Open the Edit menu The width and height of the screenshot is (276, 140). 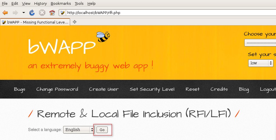[x=15, y=4]
